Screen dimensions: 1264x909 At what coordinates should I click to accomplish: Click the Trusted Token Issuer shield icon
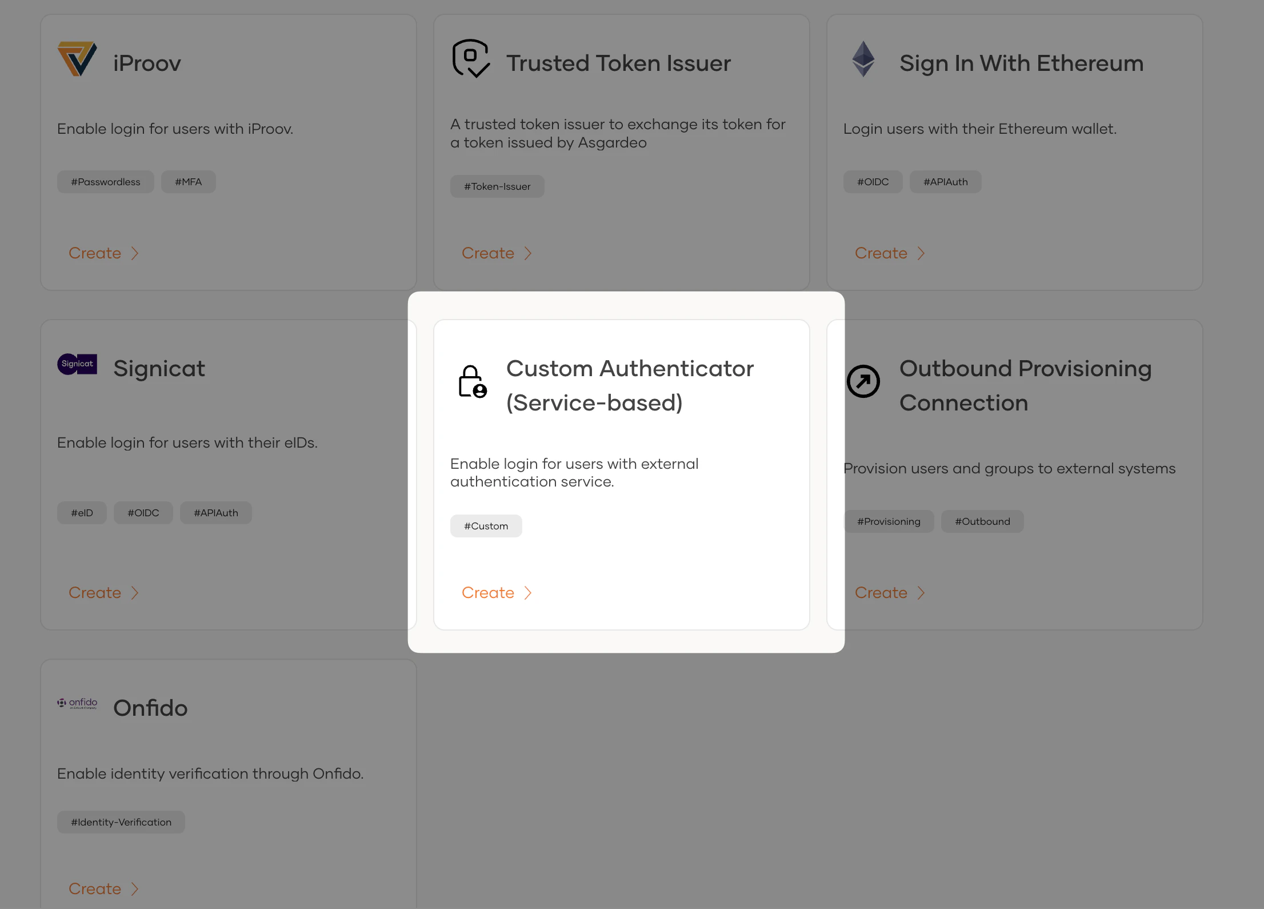click(x=471, y=59)
